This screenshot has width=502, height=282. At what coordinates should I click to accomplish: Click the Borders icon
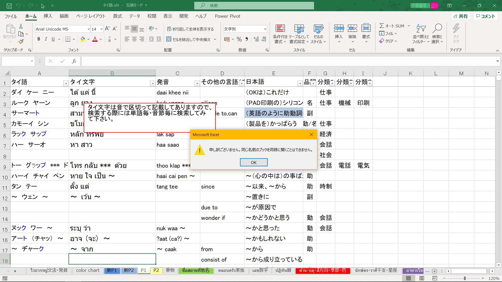click(x=68, y=39)
